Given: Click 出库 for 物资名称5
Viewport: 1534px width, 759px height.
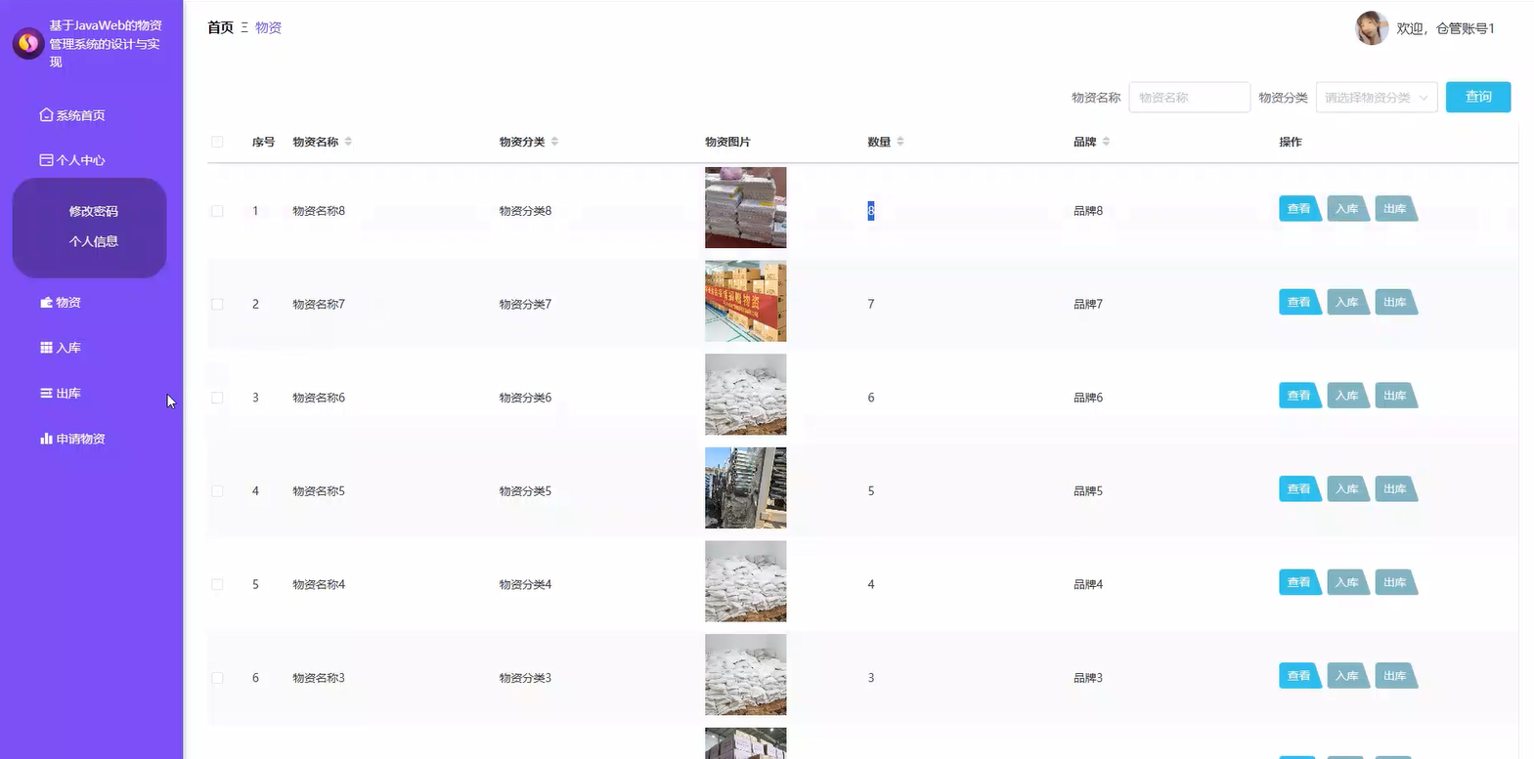Looking at the screenshot, I should tap(1395, 489).
